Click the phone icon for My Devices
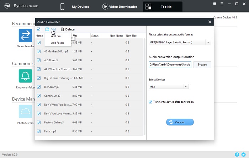This screenshot has height=158, width=249. coord(62,7)
